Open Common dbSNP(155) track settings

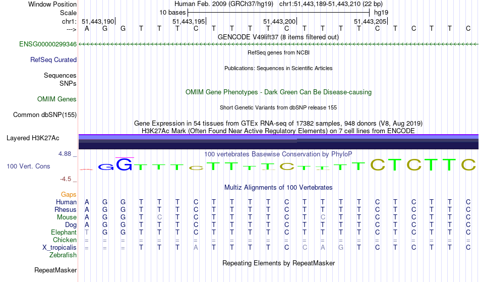45,115
